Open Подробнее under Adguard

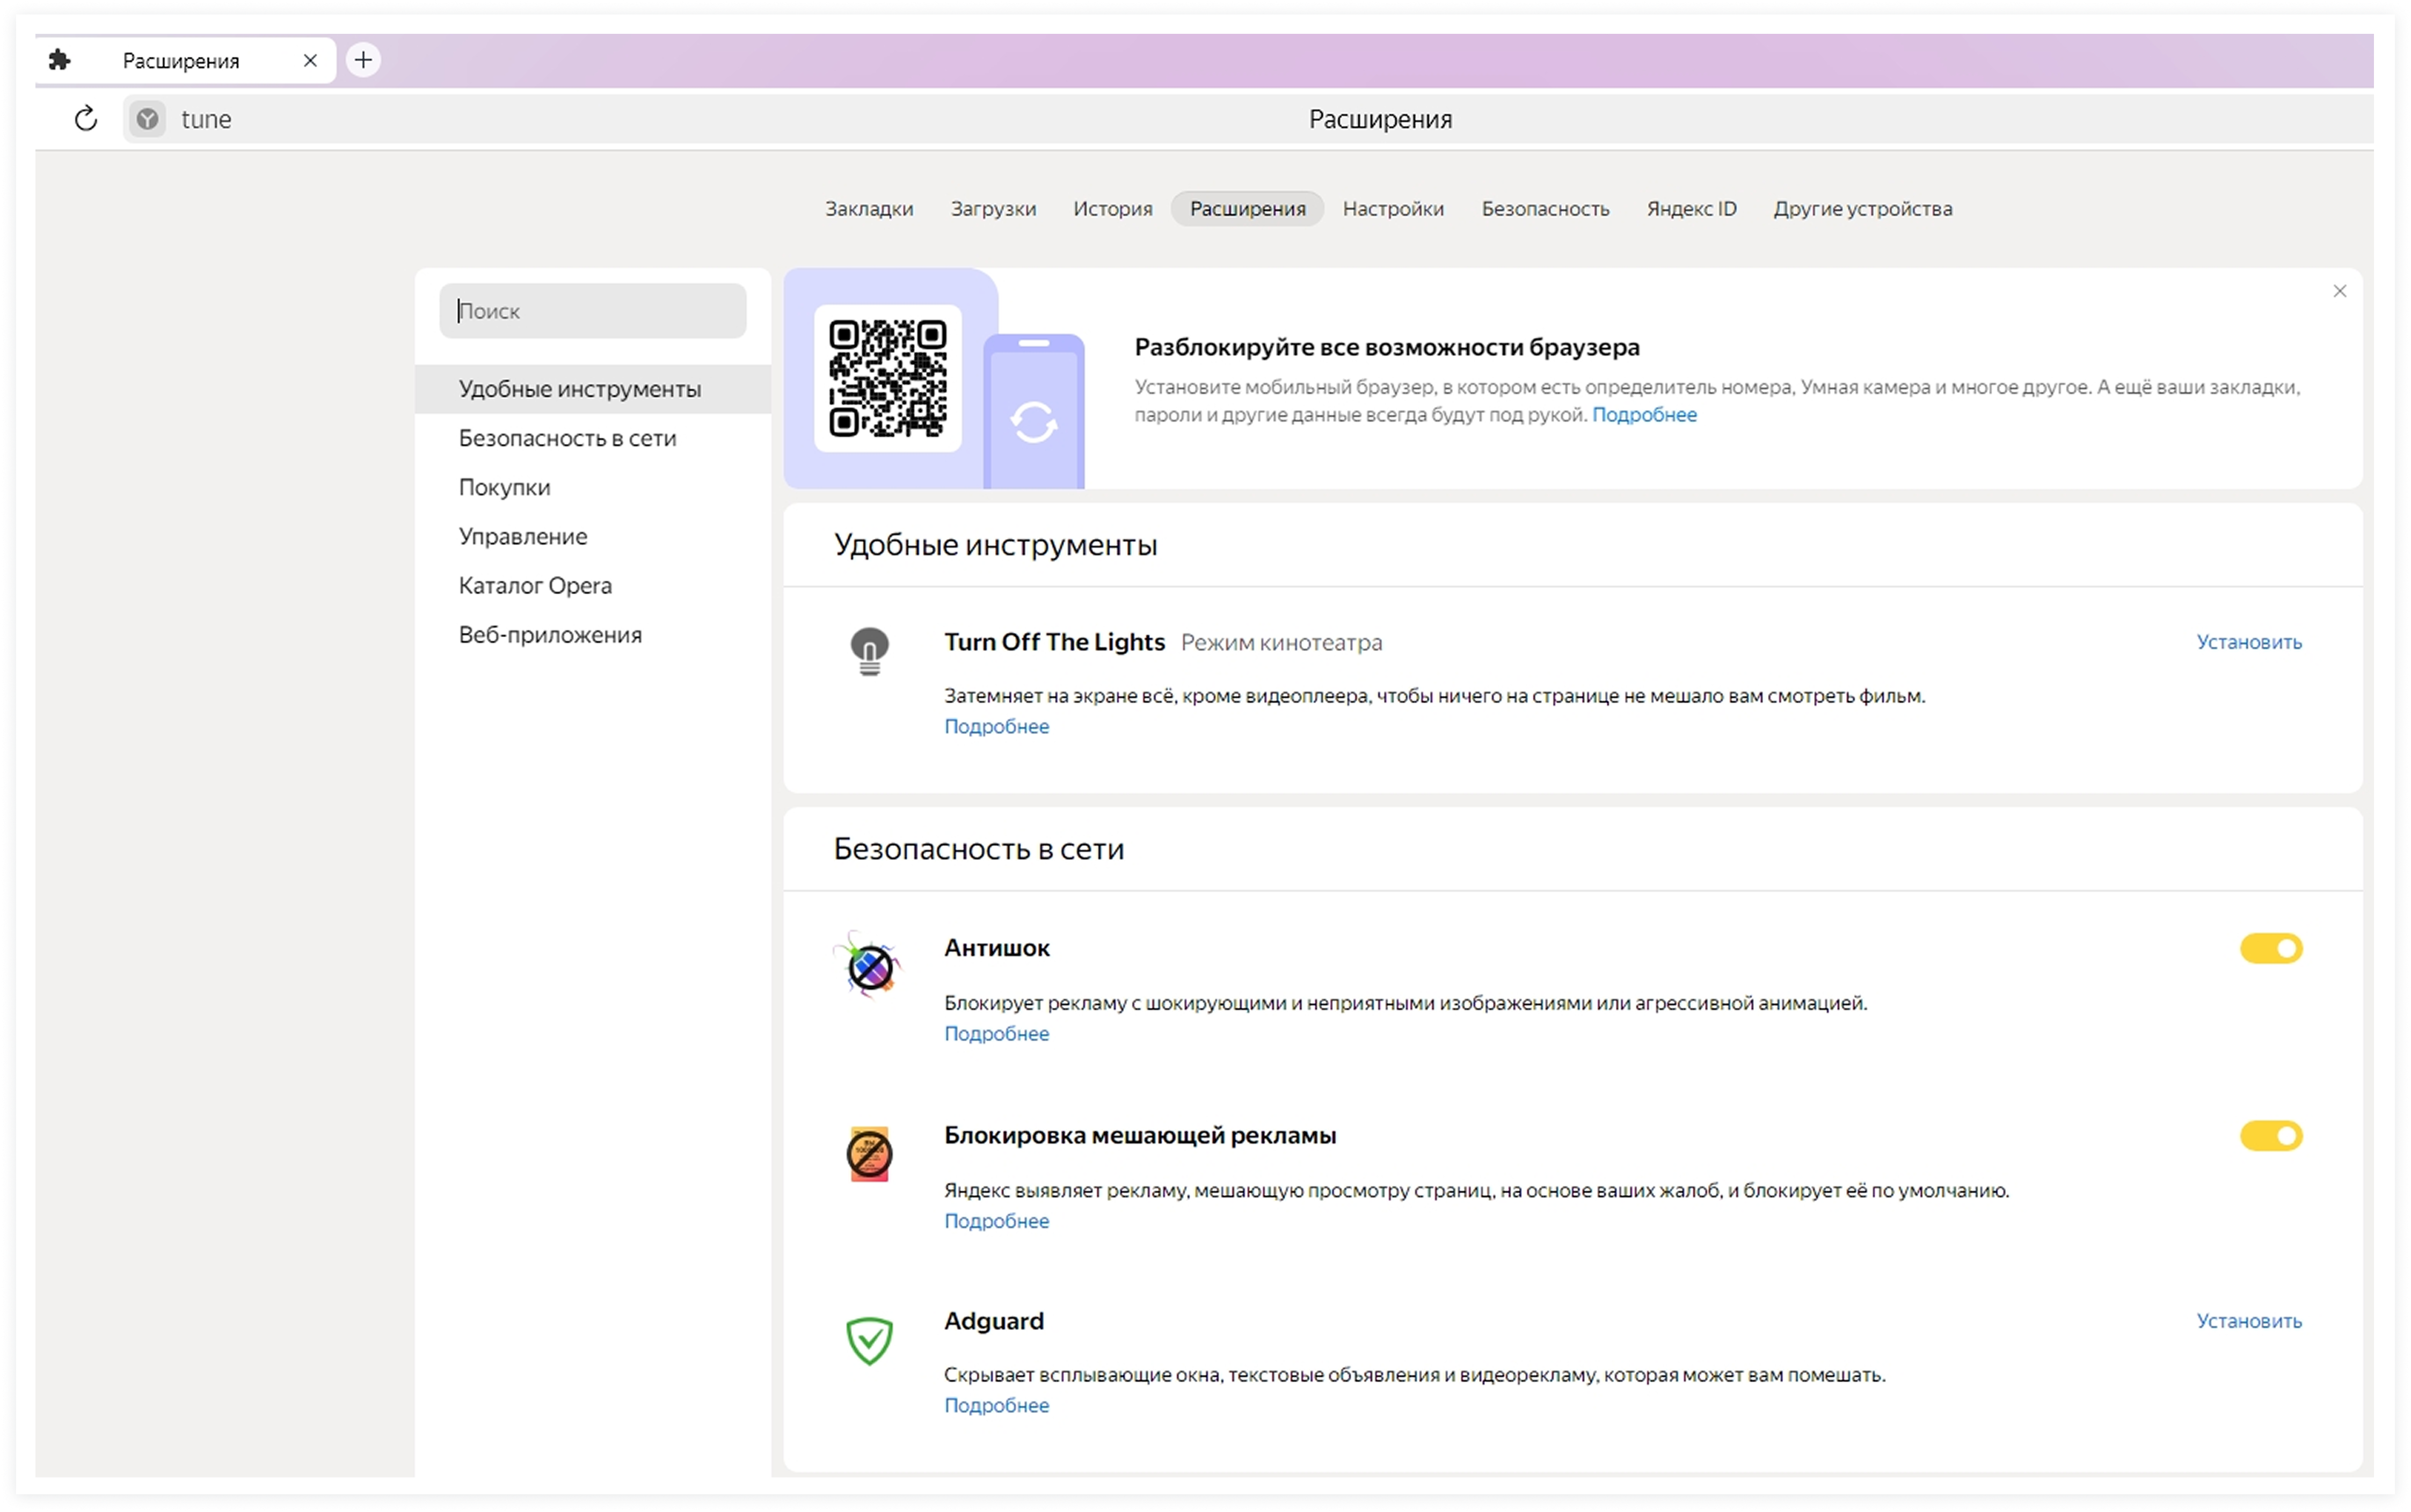(996, 1405)
